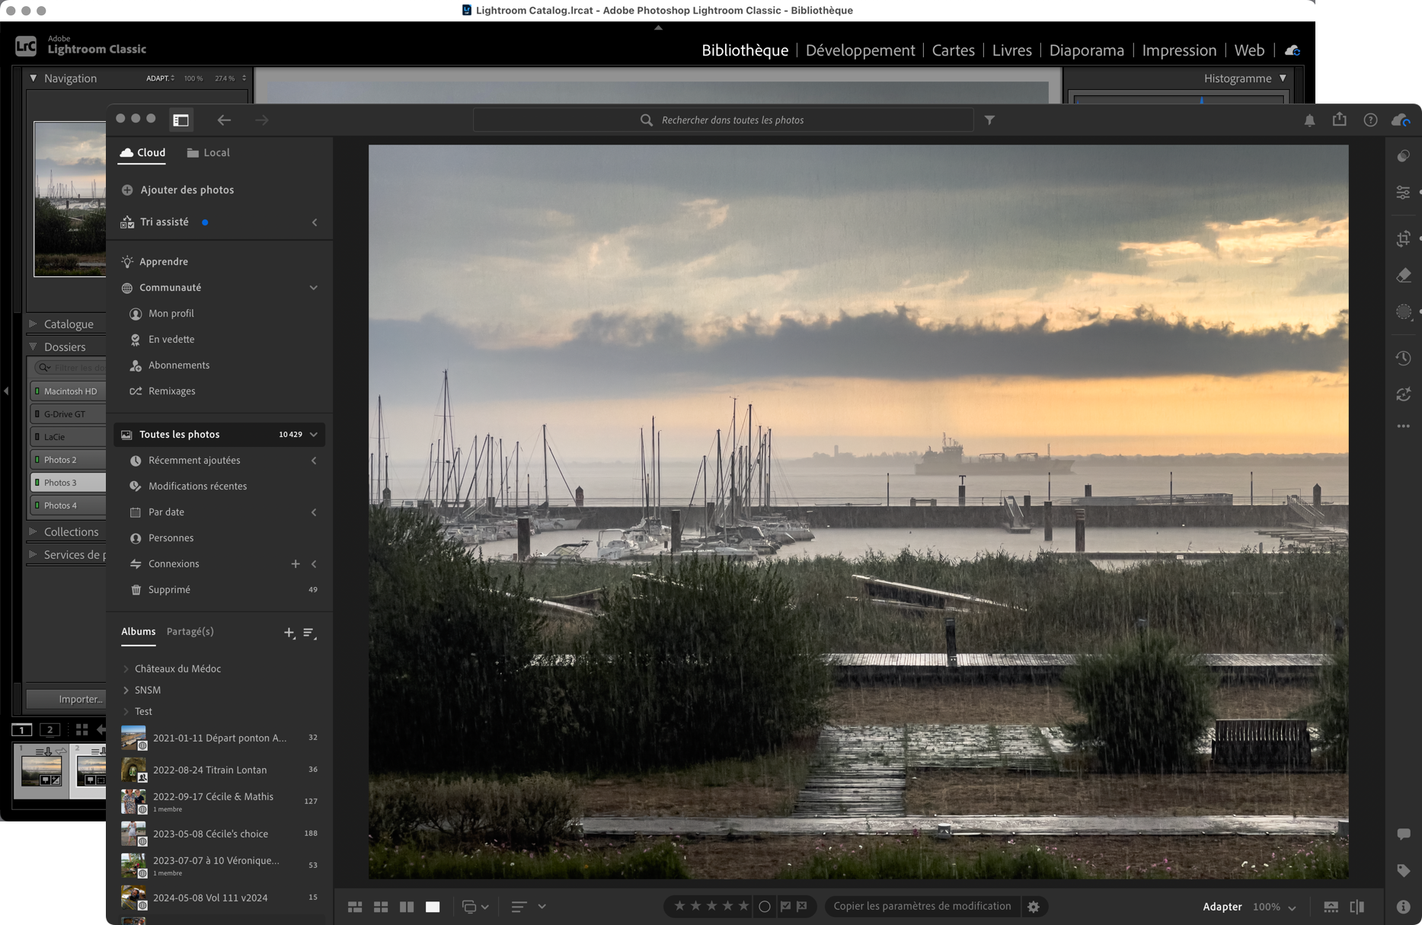Collapse the Communauté section
The image size is (1422, 925).
[x=314, y=288]
